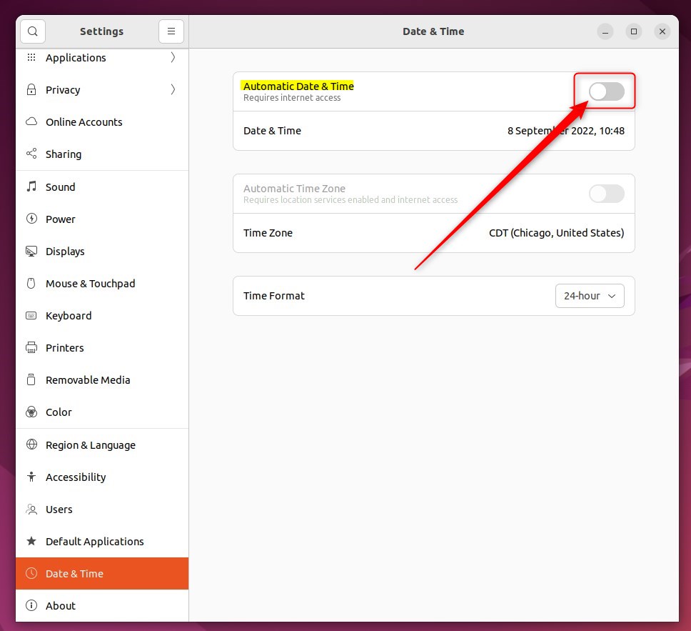
Task: Select Users in the sidebar
Action: pos(102,510)
